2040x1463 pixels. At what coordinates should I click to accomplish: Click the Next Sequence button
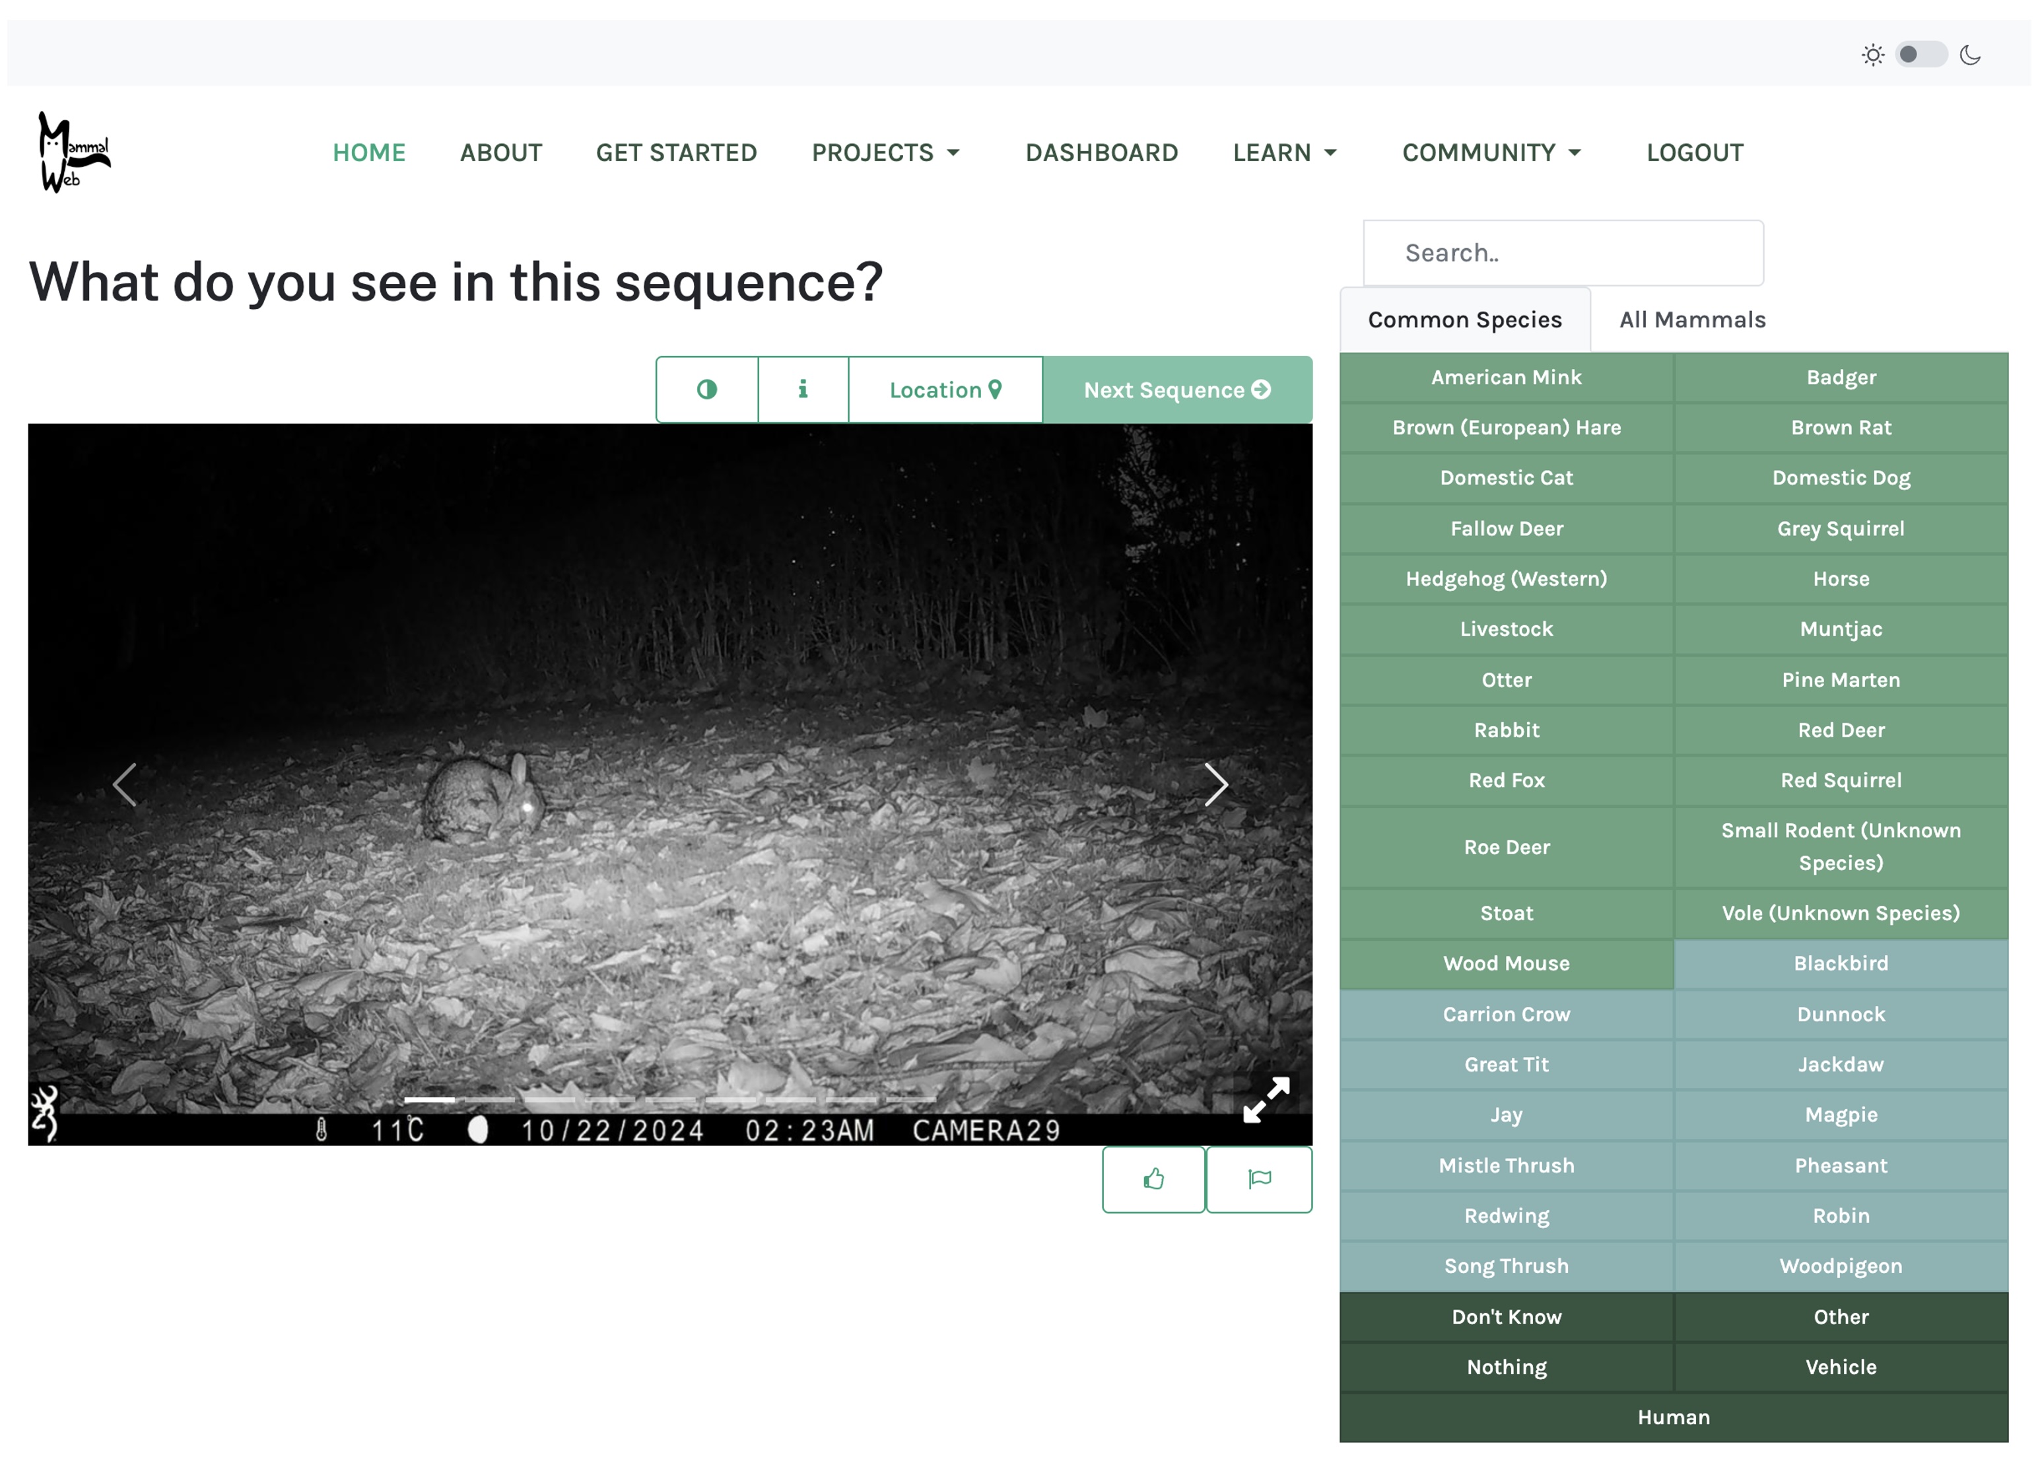point(1177,390)
